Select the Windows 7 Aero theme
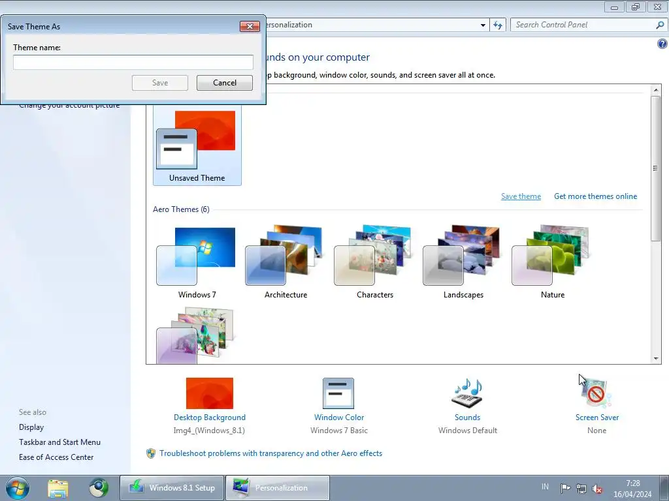 point(196,262)
